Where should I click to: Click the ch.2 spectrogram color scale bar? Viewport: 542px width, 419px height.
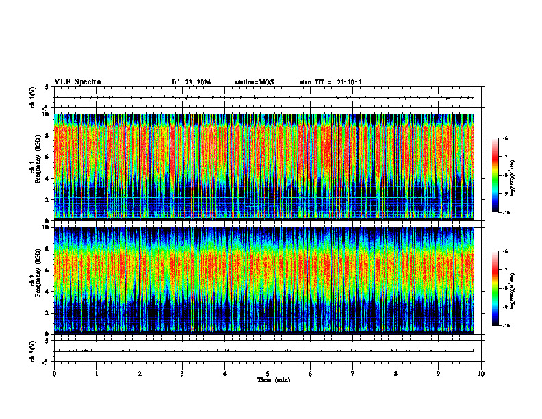(495, 288)
